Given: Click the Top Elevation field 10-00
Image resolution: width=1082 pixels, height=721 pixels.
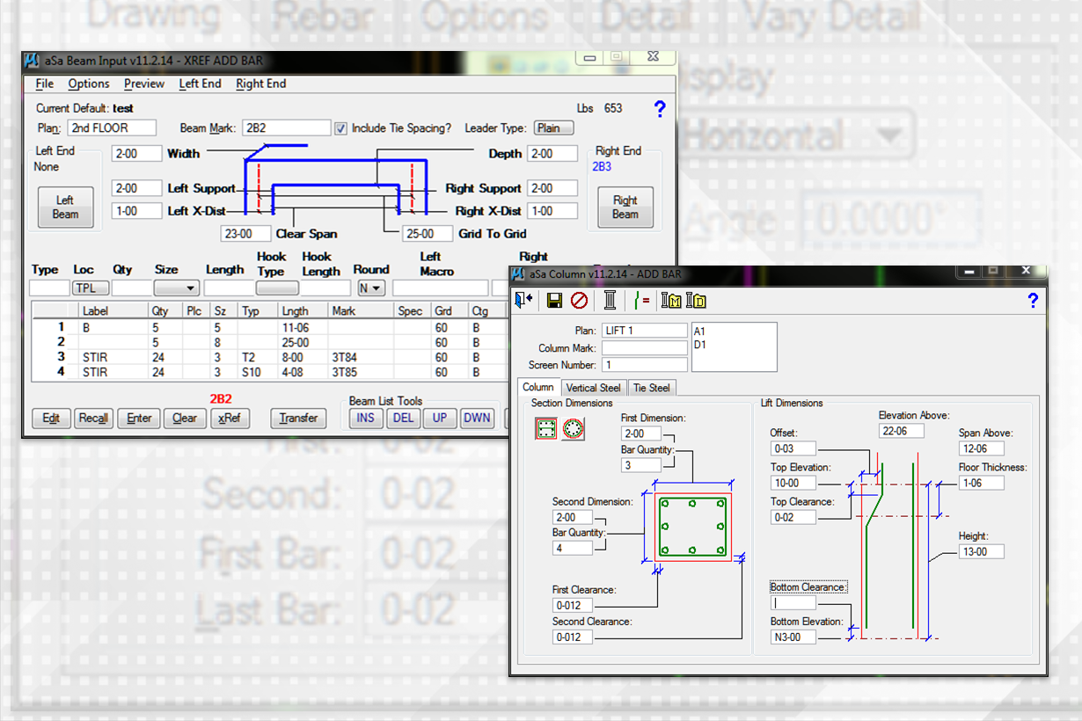Looking at the screenshot, I should (x=793, y=484).
